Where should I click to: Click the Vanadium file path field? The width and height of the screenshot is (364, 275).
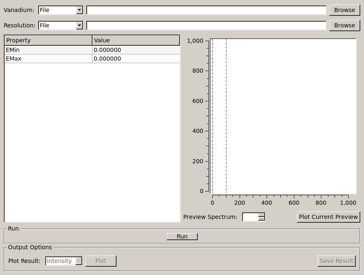(x=206, y=10)
